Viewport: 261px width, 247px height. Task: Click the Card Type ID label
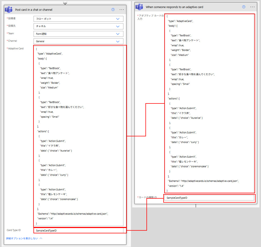[x=14, y=230]
